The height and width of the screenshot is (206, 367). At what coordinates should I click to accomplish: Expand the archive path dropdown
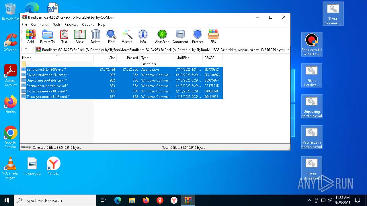pos(288,49)
